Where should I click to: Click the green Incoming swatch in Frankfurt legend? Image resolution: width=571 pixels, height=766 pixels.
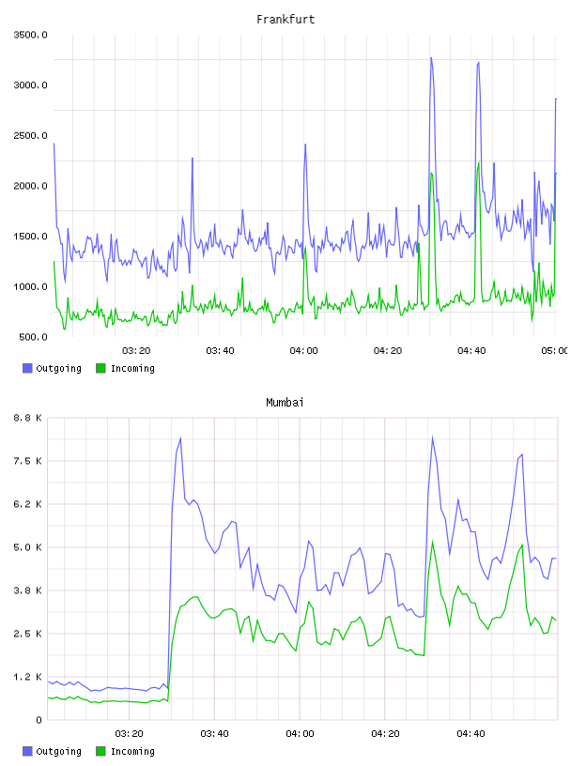point(100,368)
